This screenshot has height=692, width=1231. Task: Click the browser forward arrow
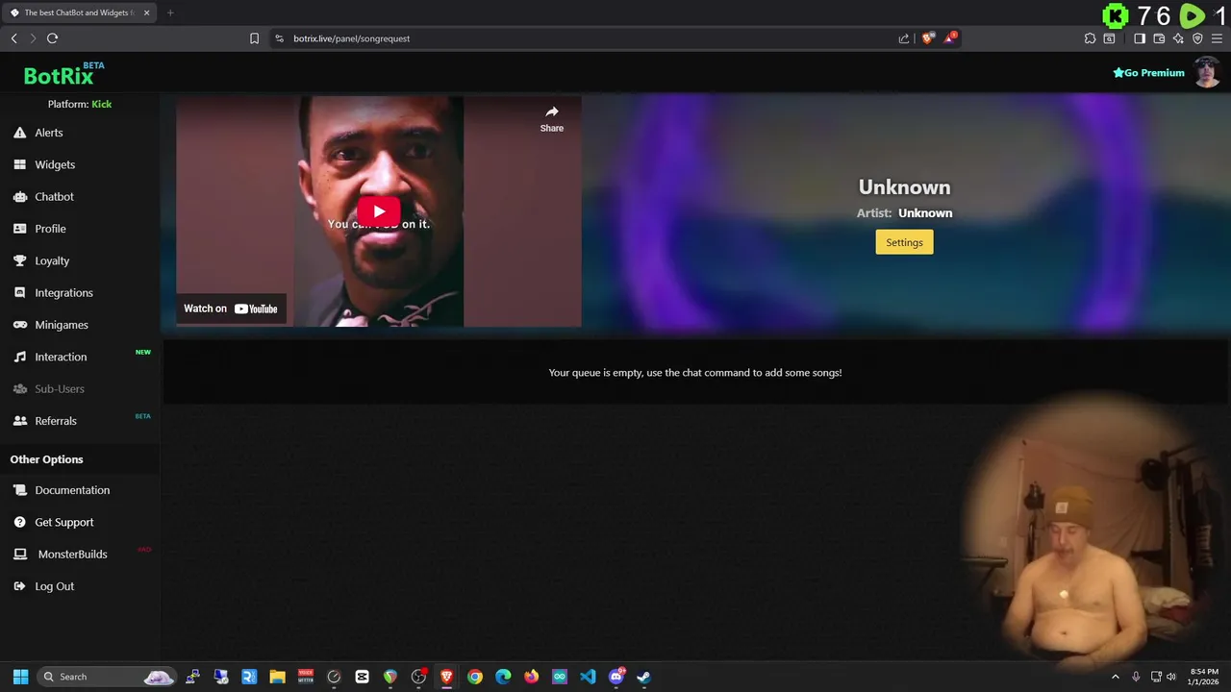pyautogui.click(x=33, y=38)
